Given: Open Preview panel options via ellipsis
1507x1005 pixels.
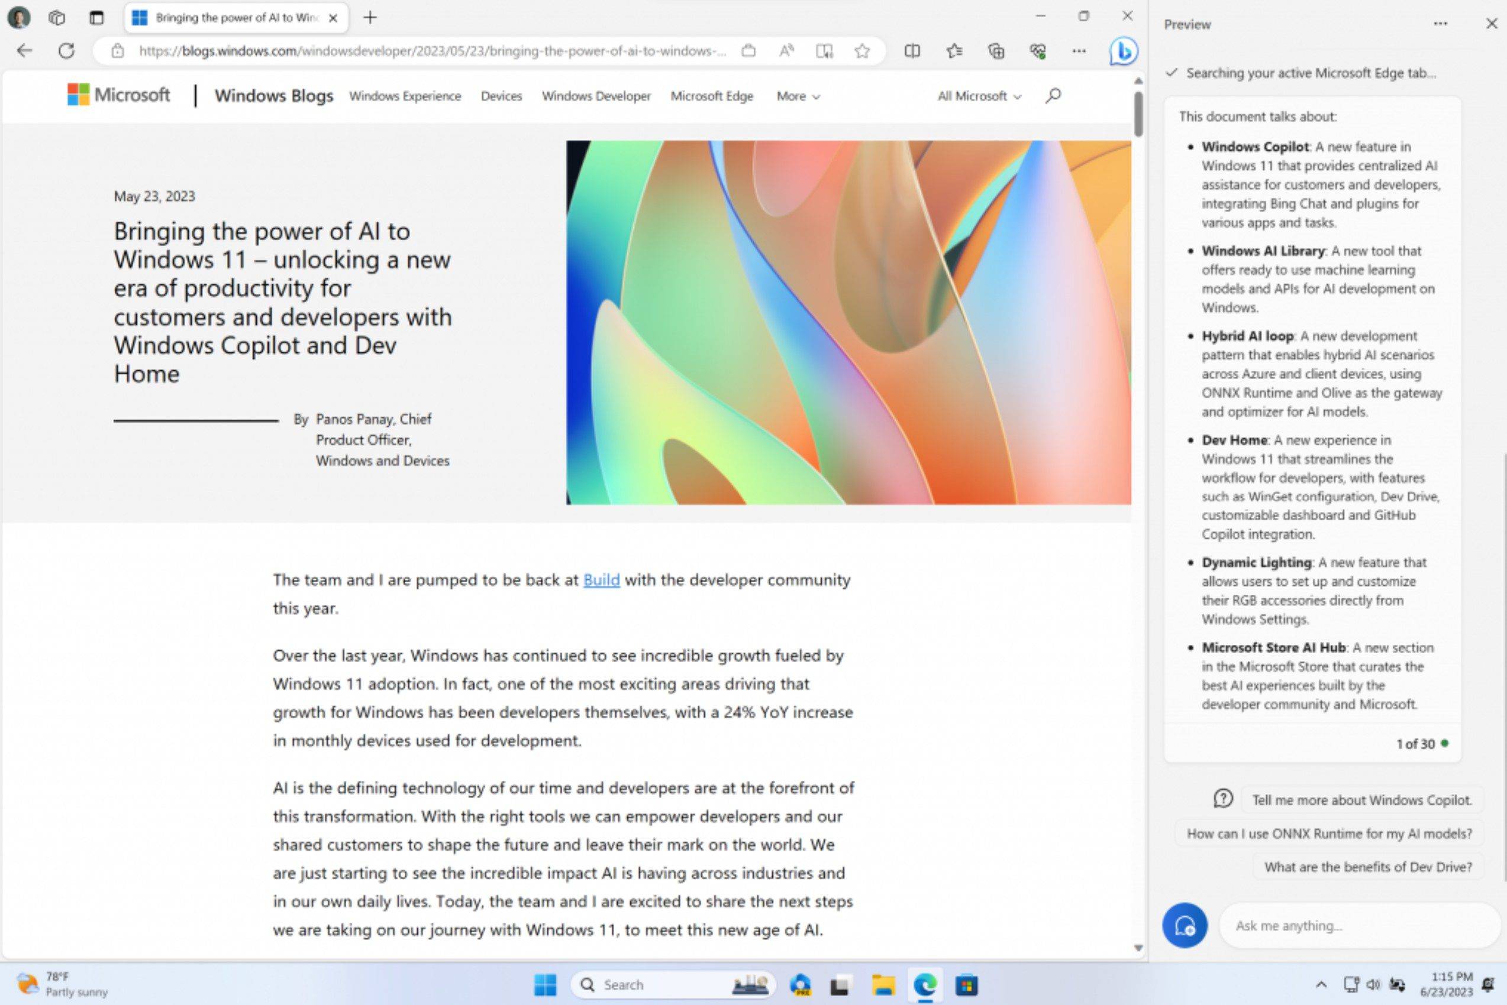Looking at the screenshot, I should tap(1440, 24).
